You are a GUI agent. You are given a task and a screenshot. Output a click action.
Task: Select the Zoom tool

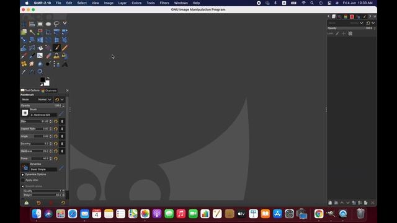(x=40, y=72)
